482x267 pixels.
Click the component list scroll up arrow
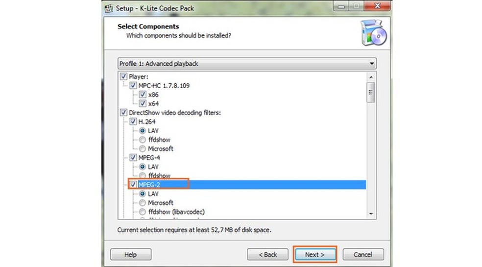(371, 77)
